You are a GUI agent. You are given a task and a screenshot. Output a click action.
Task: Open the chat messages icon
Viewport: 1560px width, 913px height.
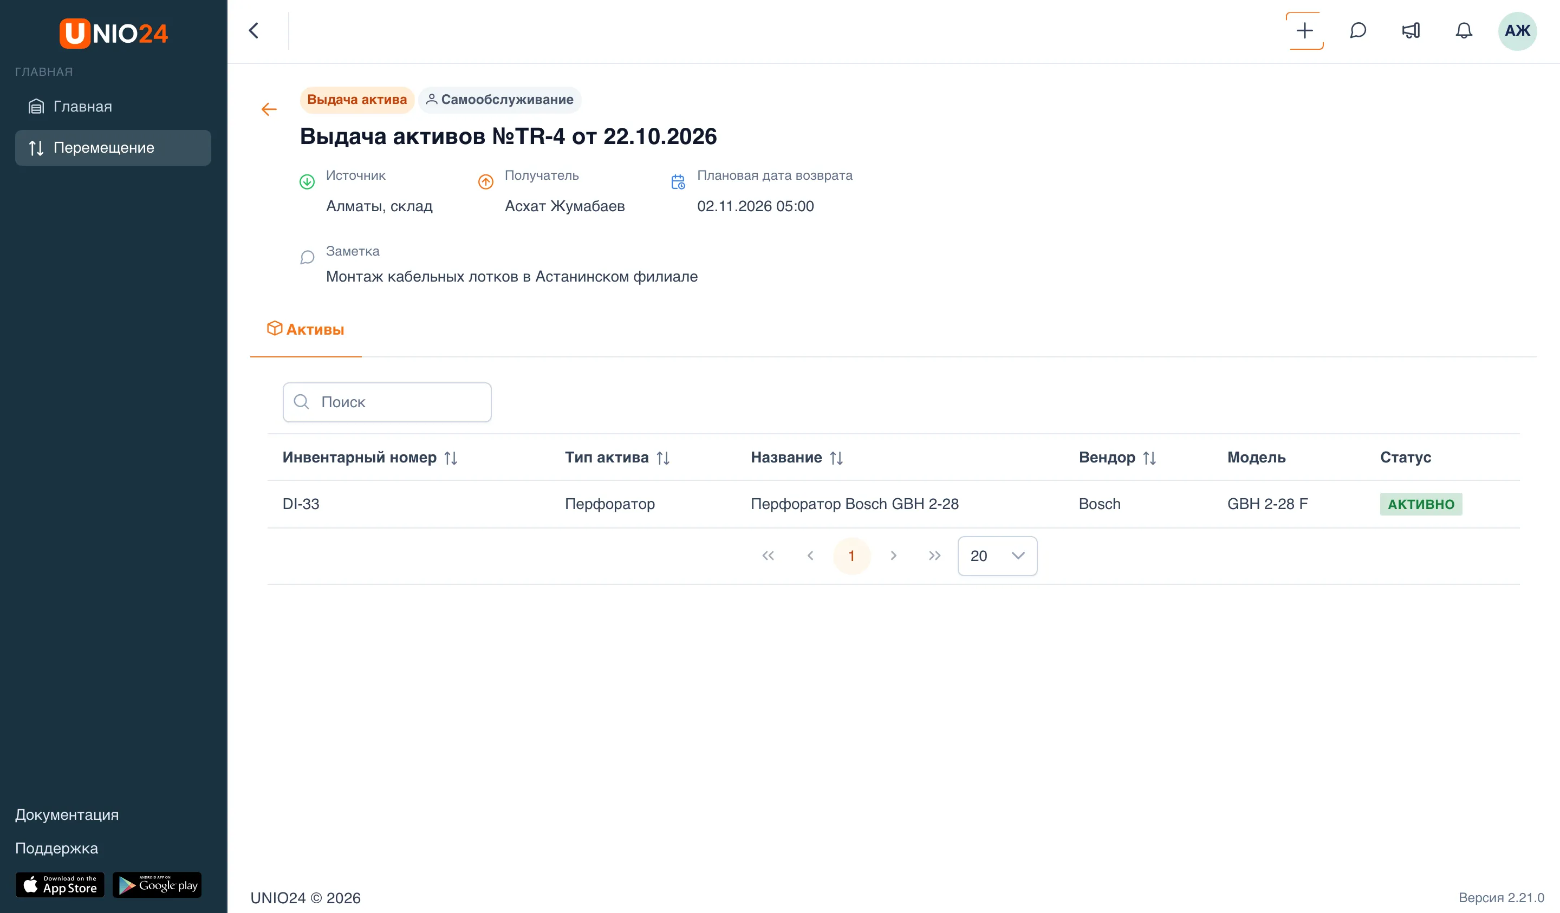1357,30
